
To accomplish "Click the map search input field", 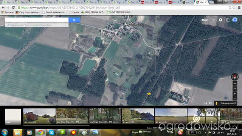I will 37,20.
